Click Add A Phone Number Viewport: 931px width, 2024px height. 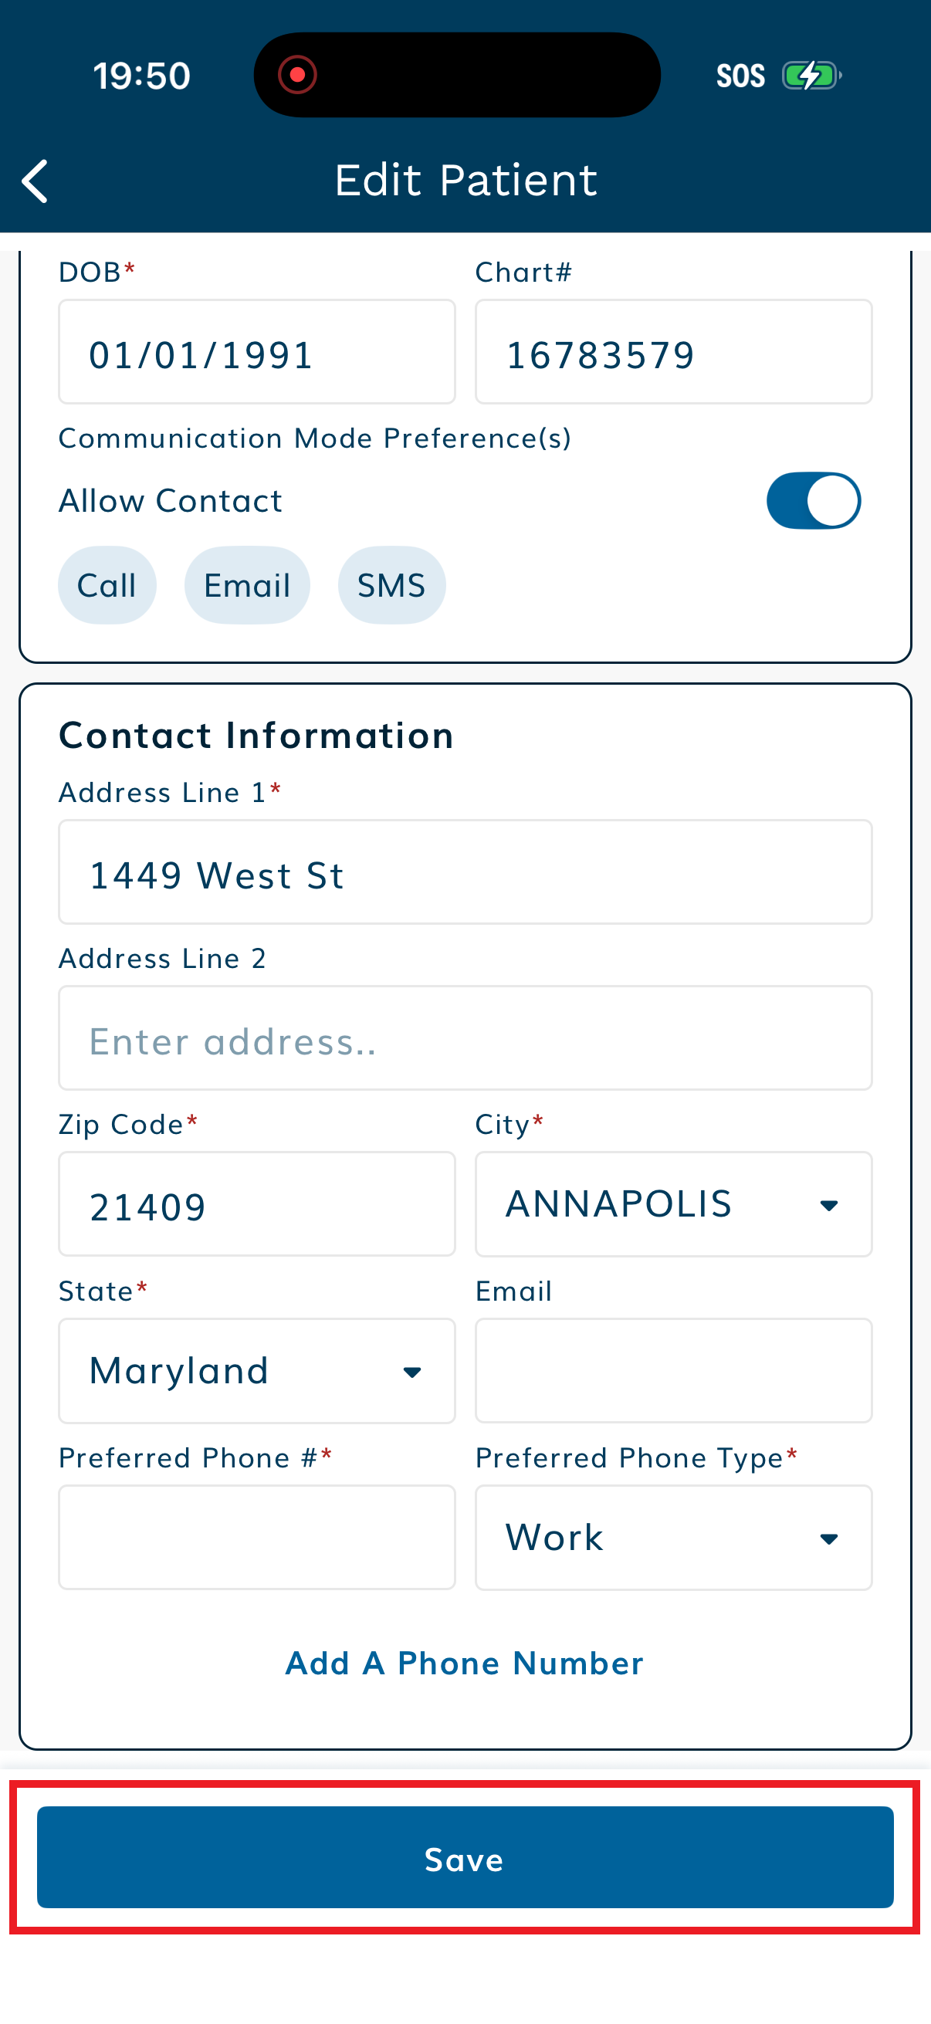pos(464,1663)
